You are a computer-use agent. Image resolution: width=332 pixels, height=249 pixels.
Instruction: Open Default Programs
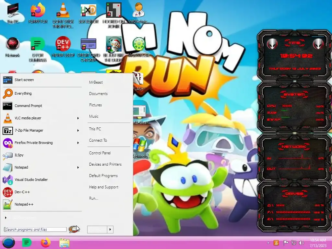[103, 176]
